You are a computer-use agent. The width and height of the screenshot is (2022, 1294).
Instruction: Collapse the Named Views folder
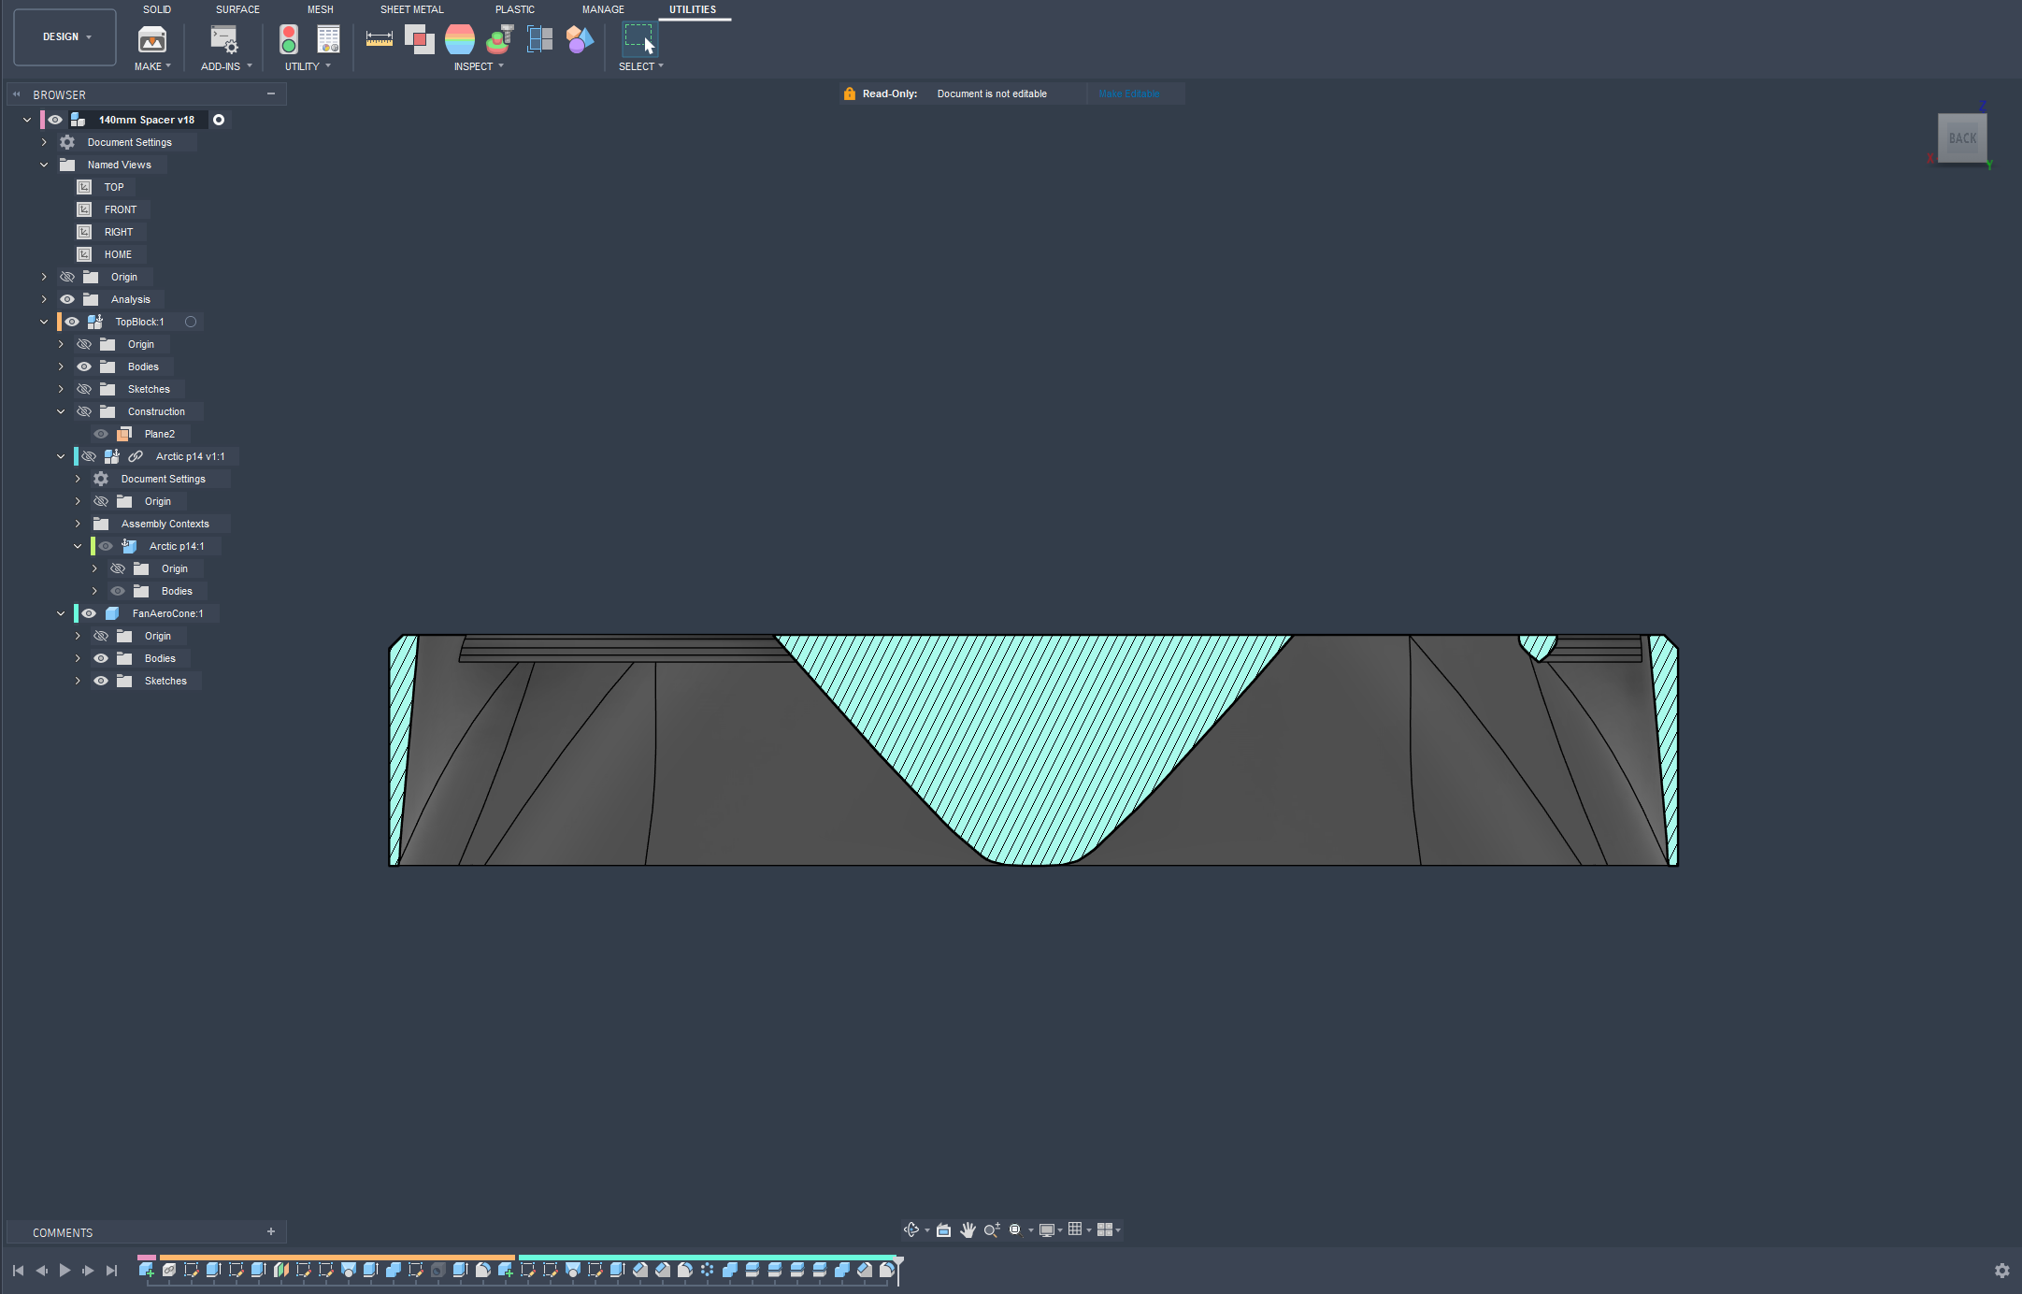point(44,165)
